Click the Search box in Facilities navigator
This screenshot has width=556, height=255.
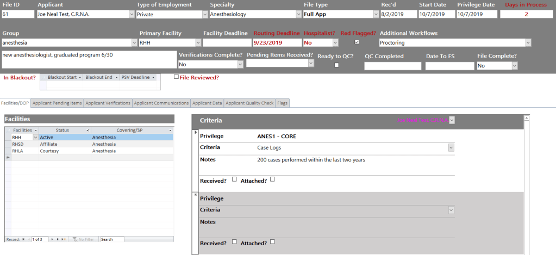[x=111, y=239]
